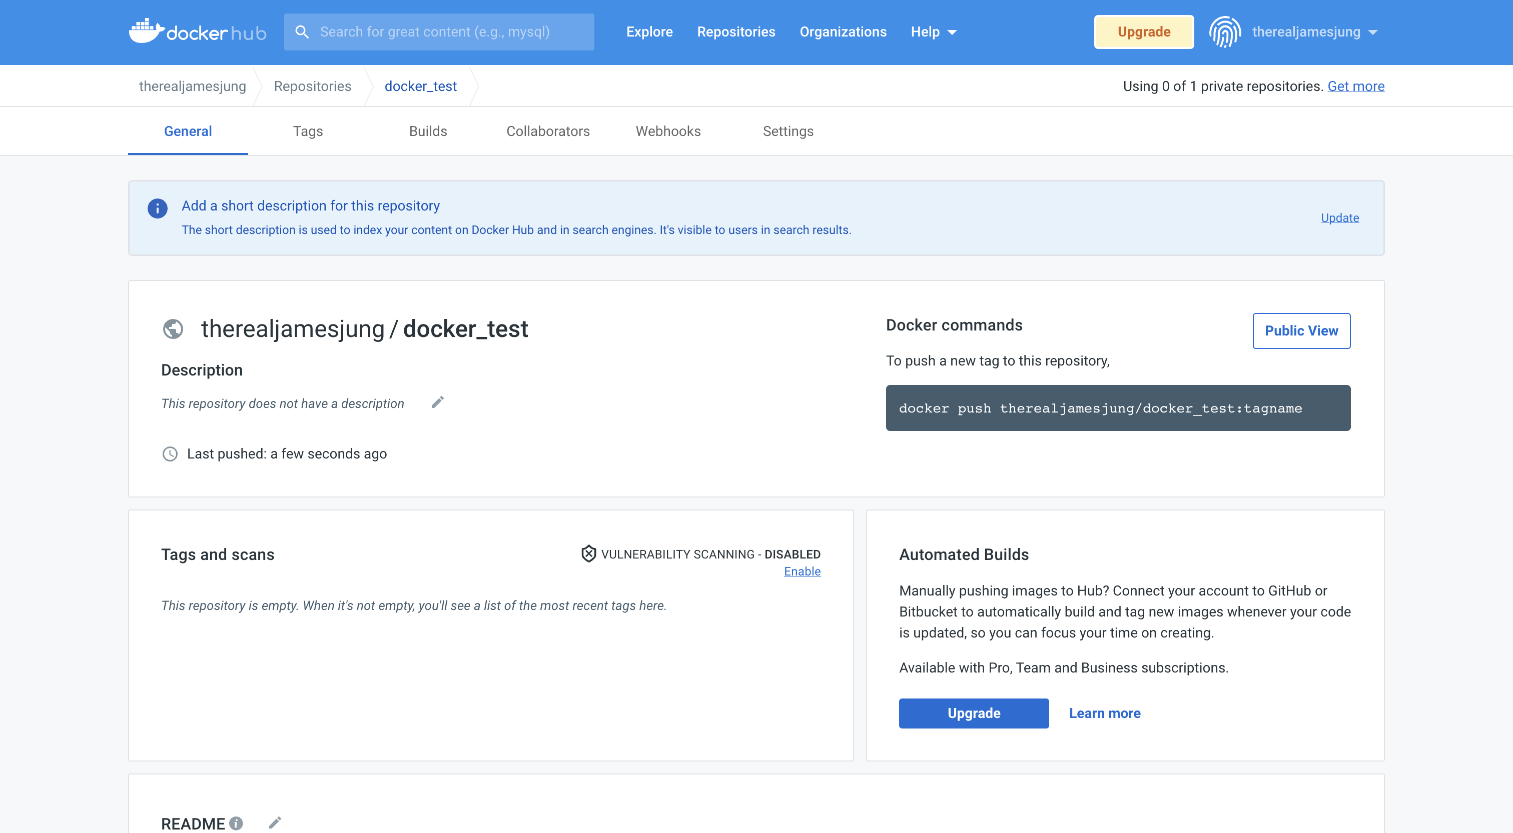Click the yellow Upgrade button in header
The width and height of the screenshot is (1513, 833).
[x=1144, y=31]
